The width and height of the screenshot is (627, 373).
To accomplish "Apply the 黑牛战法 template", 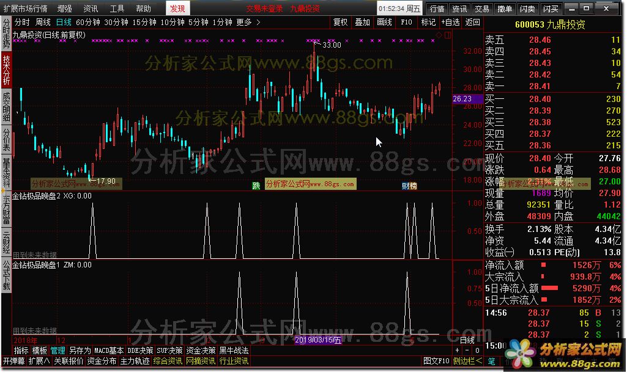I will click(x=234, y=350).
